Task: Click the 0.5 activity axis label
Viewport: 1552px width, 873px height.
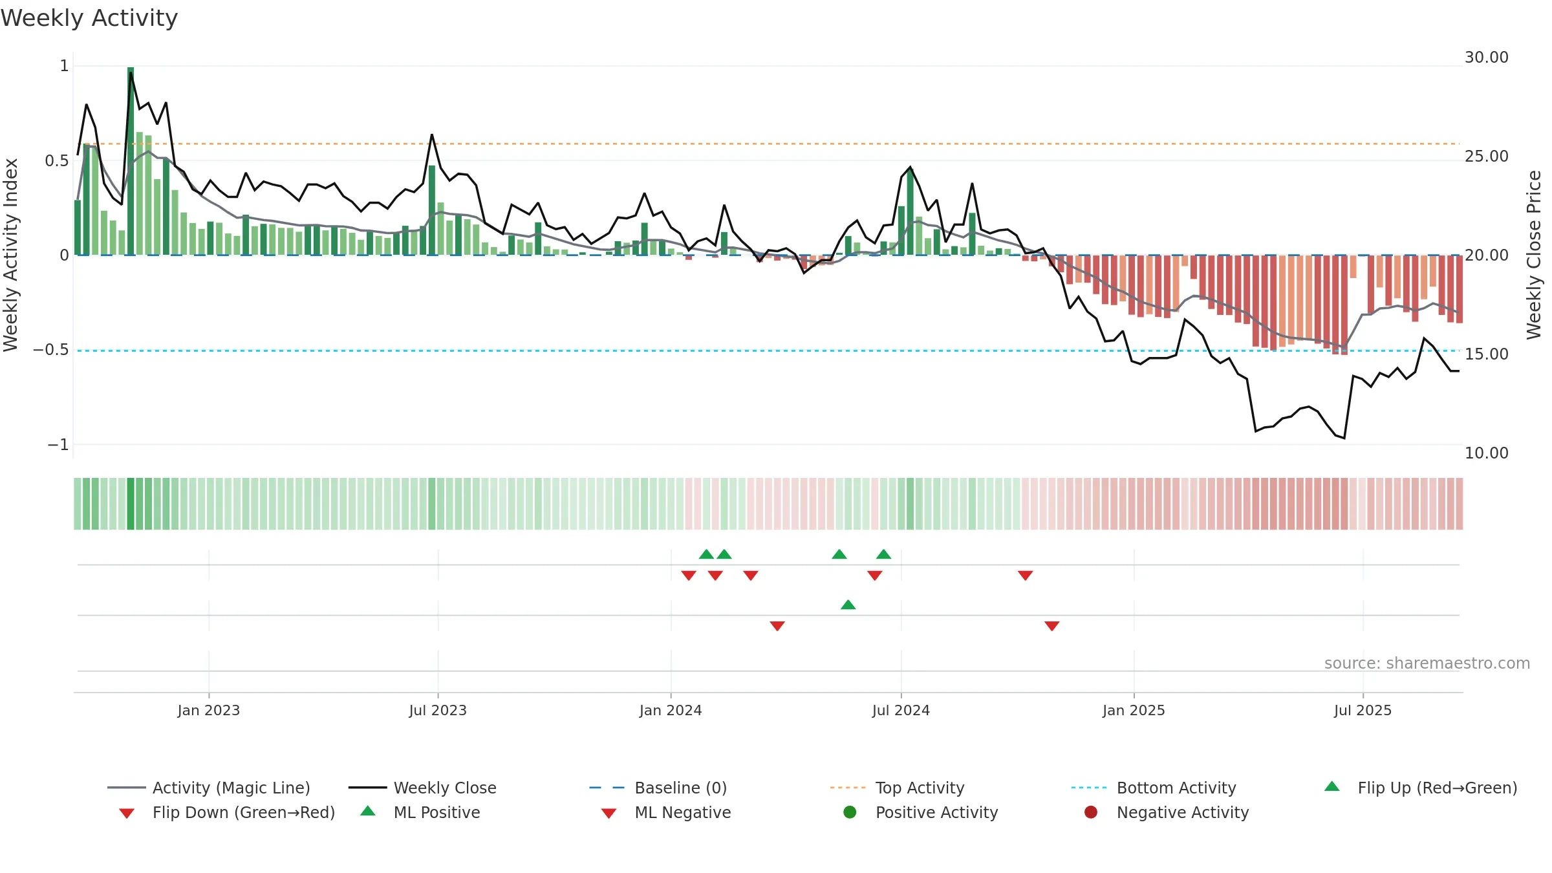Action: point(56,161)
